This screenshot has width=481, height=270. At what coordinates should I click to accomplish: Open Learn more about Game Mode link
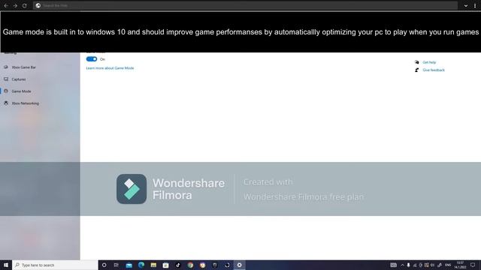[x=110, y=68]
